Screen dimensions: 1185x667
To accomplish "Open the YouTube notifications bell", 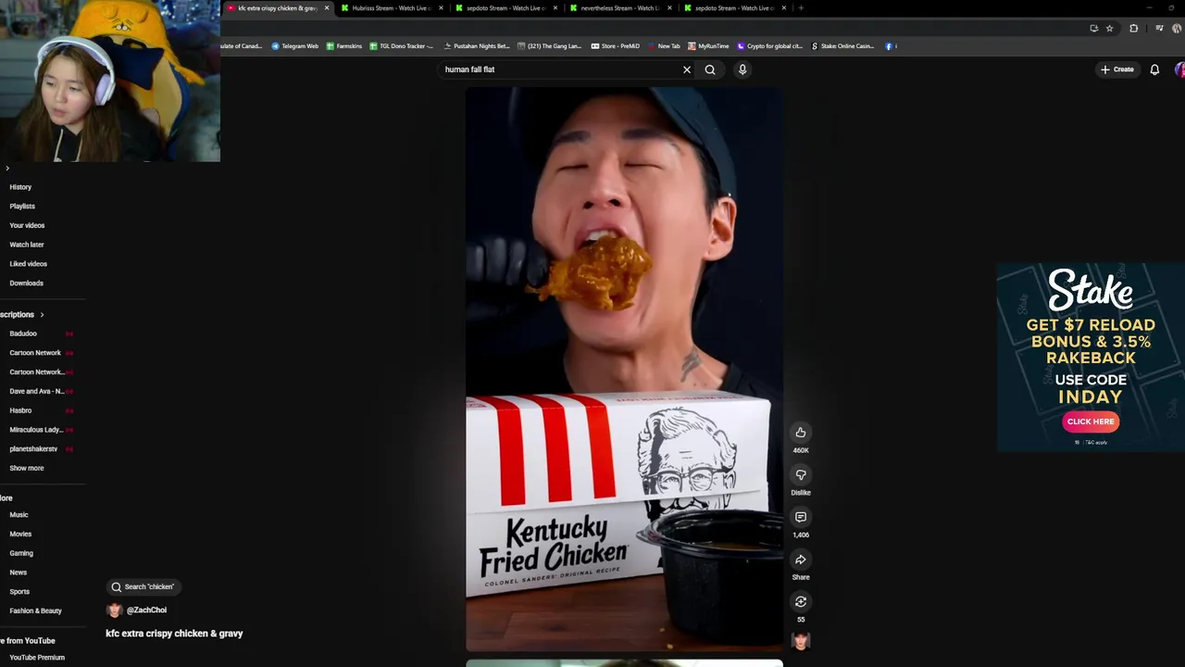I will (x=1154, y=69).
